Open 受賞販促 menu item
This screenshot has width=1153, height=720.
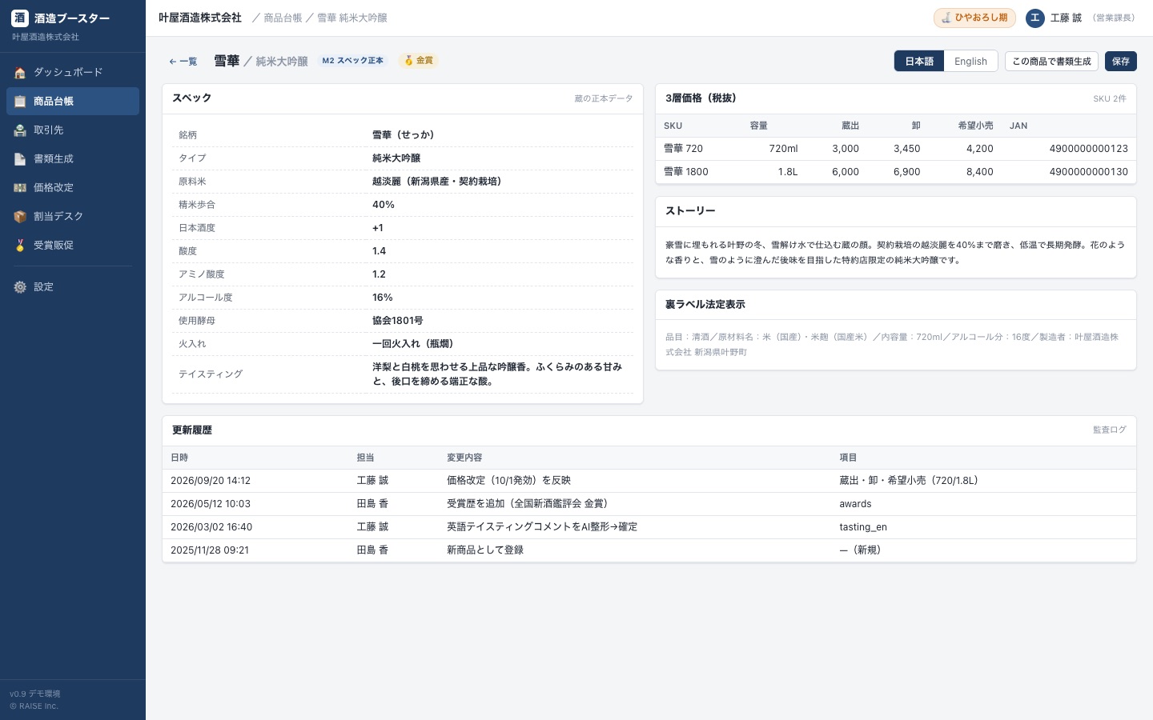tap(73, 246)
